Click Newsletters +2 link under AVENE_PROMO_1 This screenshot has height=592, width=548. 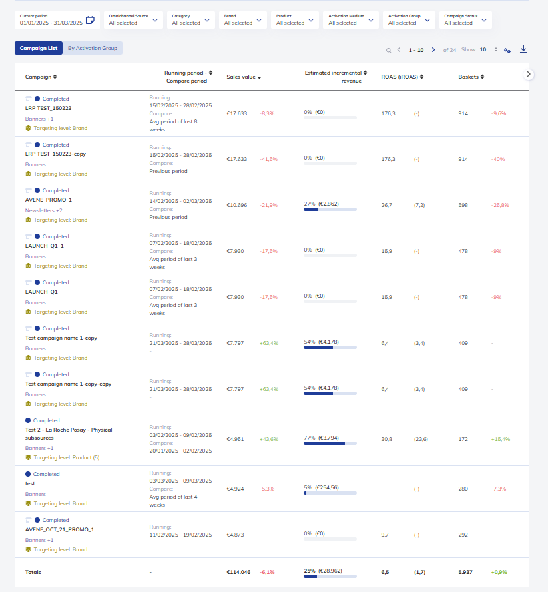pyautogui.click(x=44, y=210)
